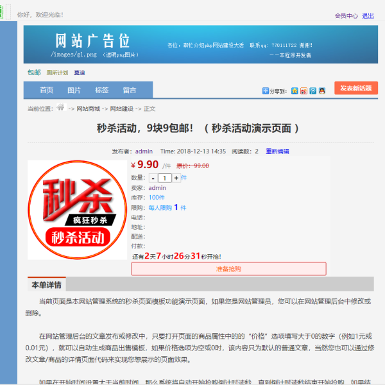Open the 图片 navigation tab
Viewport: 385px width, 385px height.
click(74, 90)
